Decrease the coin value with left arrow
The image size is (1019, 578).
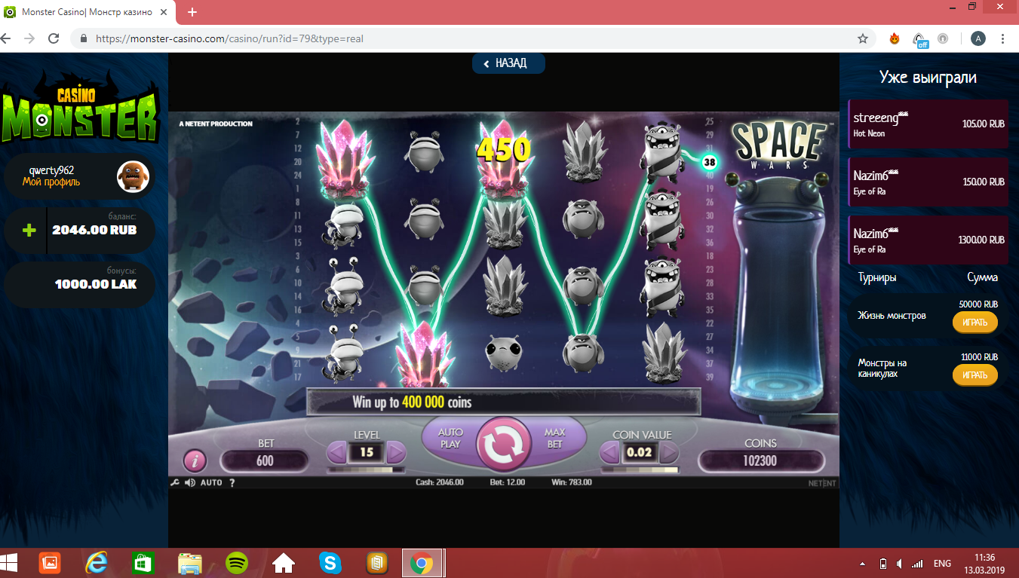609,453
